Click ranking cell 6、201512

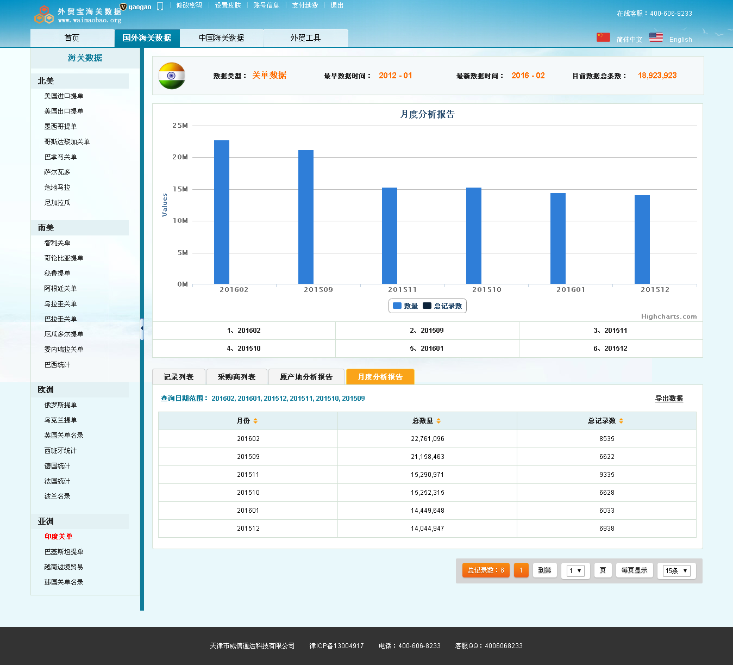[611, 349]
